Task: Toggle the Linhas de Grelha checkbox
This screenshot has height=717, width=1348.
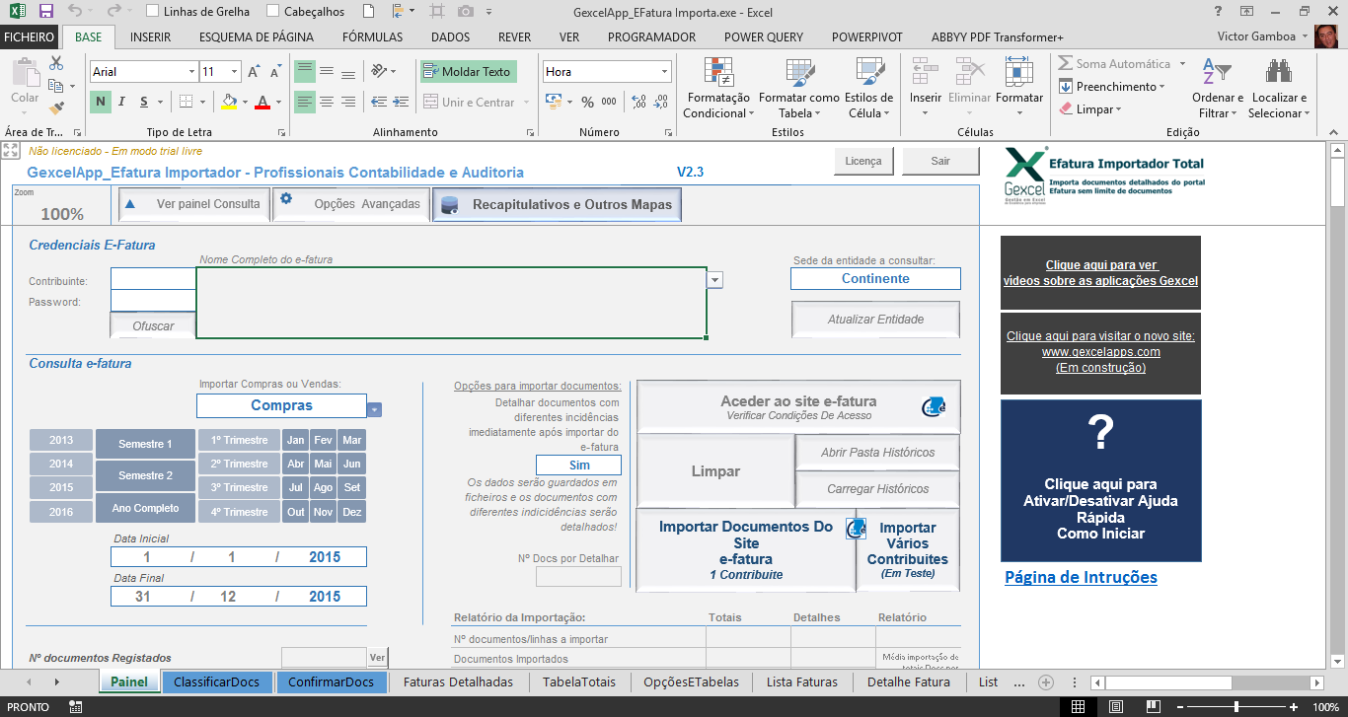Action: (153, 12)
